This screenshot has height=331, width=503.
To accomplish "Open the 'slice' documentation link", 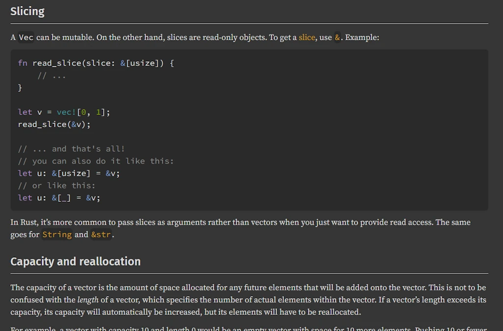I will click(307, 37).
